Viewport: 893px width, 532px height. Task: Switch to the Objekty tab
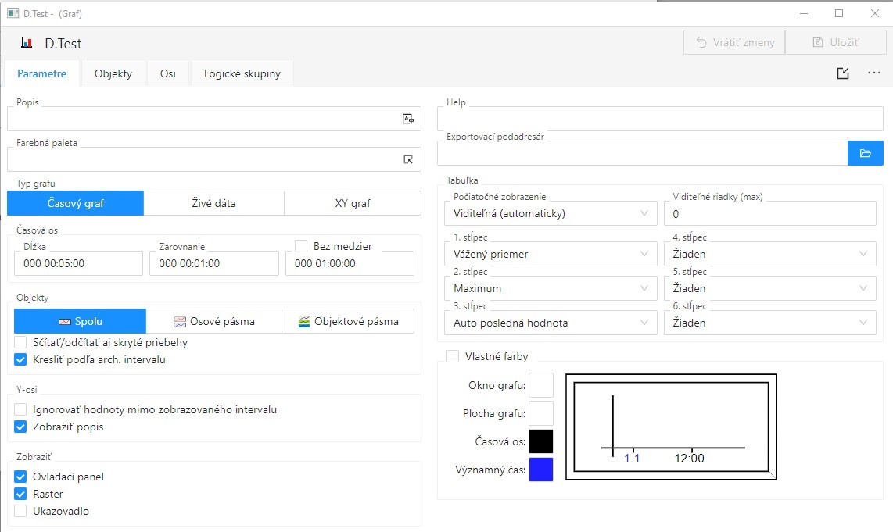(x=113, y=74)
